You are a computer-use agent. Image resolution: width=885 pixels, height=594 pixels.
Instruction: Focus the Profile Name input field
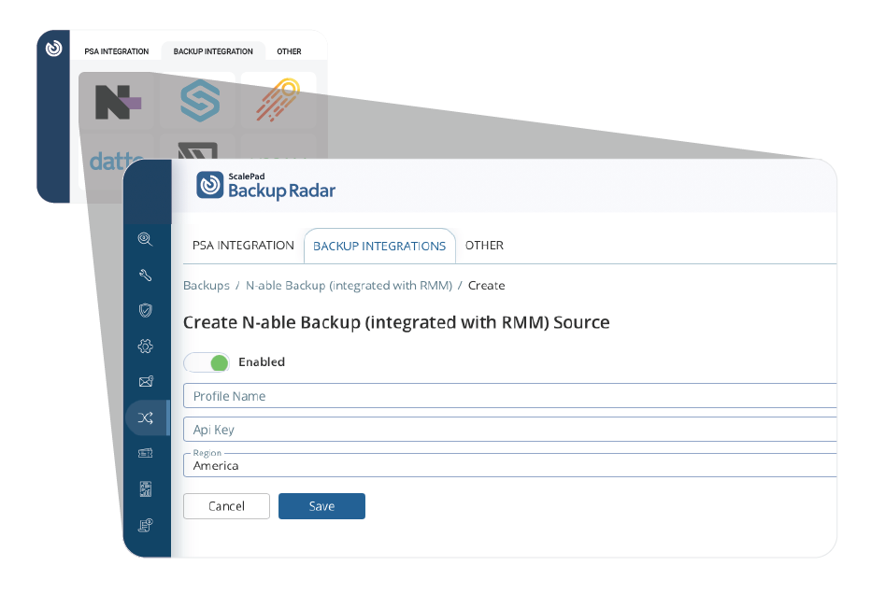(x=509, y=395)
